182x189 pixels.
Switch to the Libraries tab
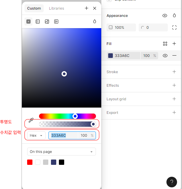point(56,8)
